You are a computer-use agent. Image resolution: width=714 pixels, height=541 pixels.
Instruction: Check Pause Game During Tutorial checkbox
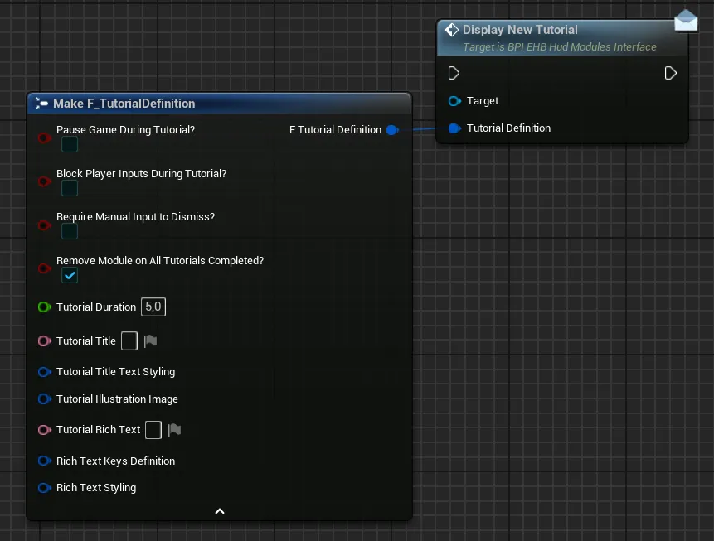pyautogui.click(x=70, y=145)
